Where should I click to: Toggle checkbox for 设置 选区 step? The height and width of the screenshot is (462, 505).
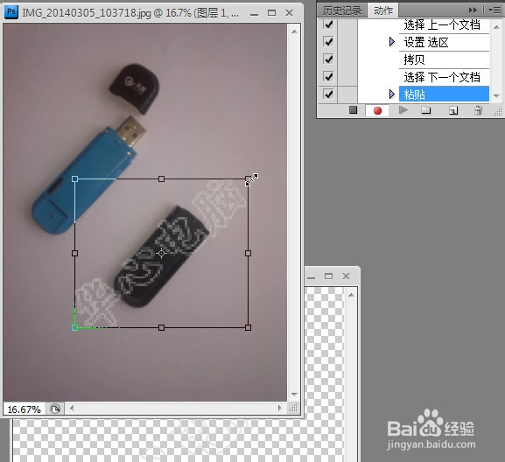[x=328, y=41]
